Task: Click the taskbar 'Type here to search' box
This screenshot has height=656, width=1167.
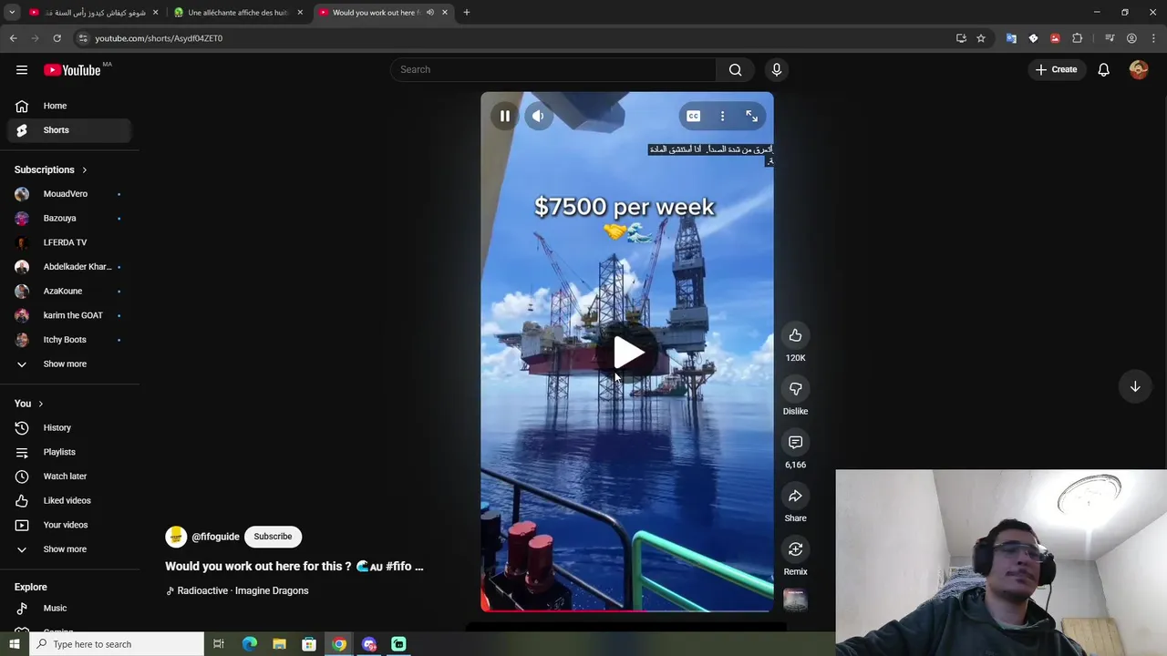Action: [x=116, y=644]
